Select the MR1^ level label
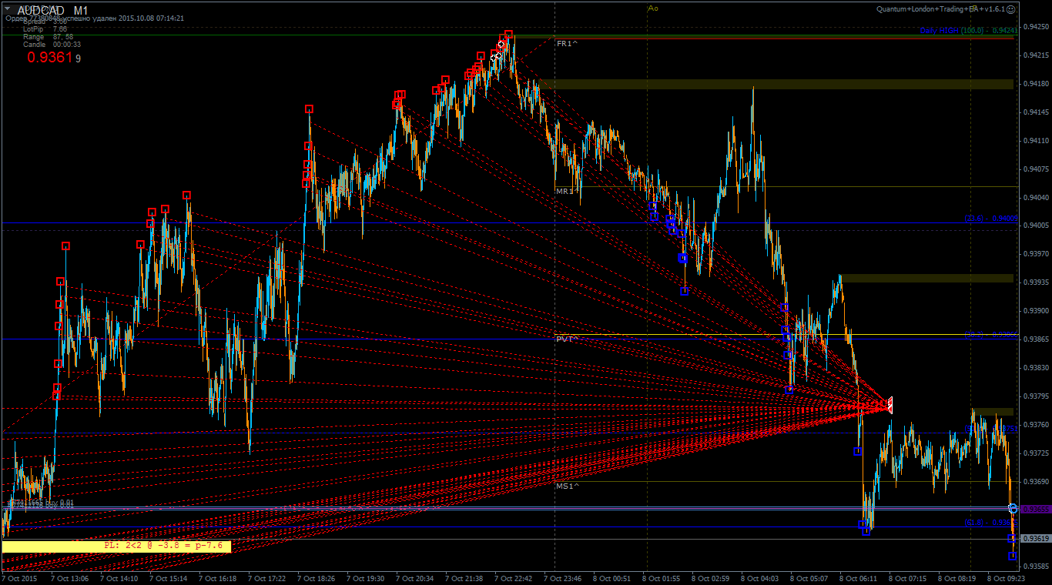1052x585 pixels. (566, 191)
